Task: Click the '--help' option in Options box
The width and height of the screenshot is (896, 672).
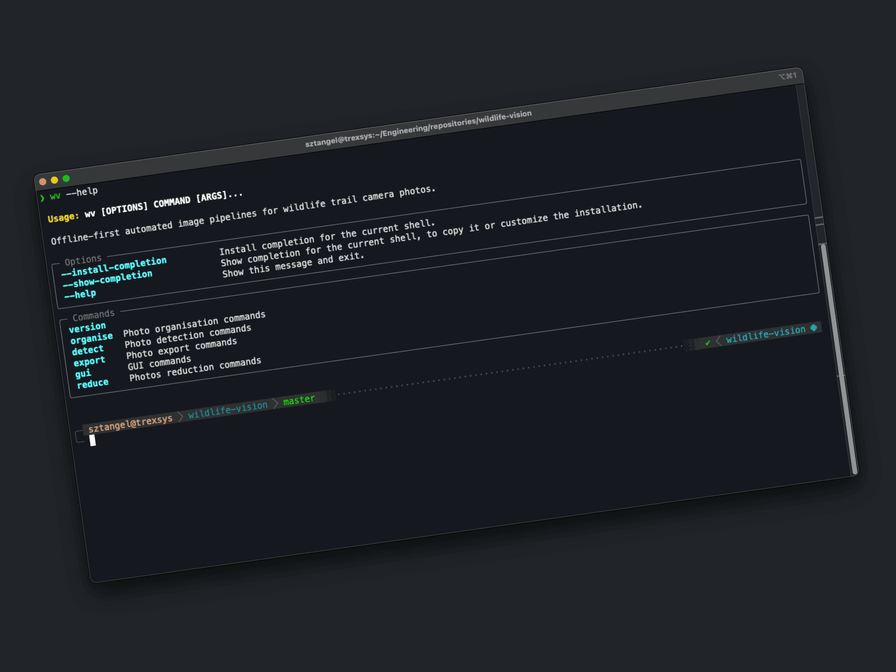Action: pos(80,294)
